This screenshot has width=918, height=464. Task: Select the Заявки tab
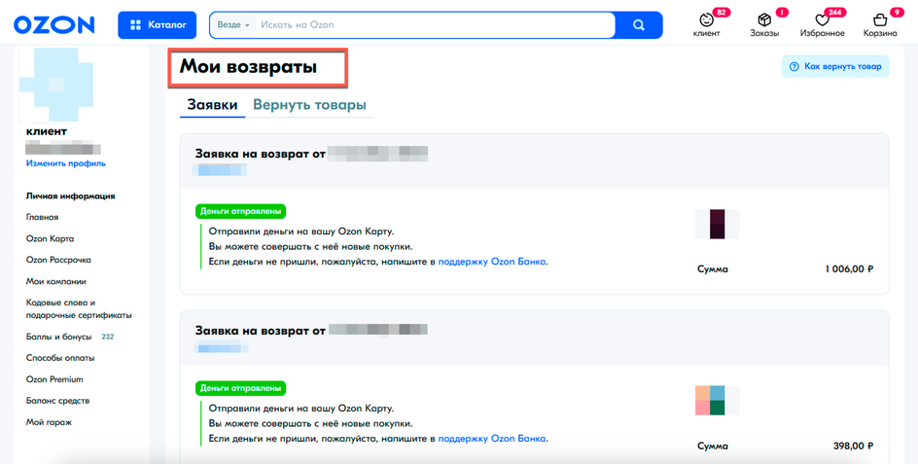(212, 105)
